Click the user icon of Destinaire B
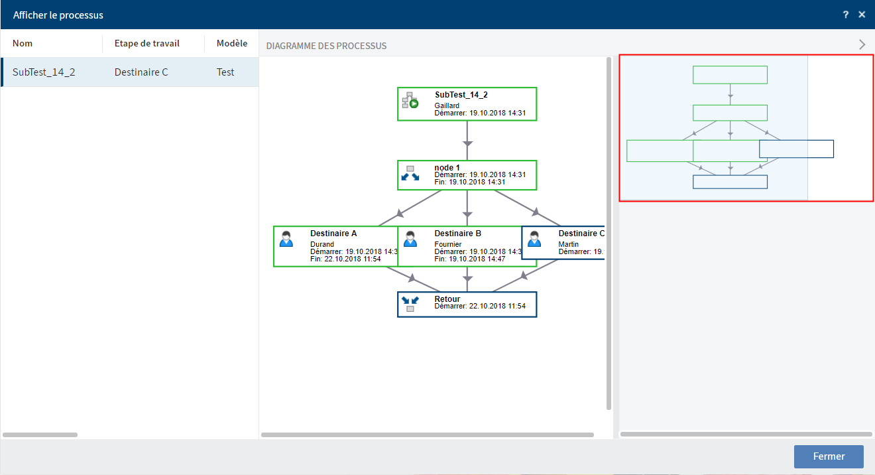Screen dimensions: 875x475 point(410,239)
